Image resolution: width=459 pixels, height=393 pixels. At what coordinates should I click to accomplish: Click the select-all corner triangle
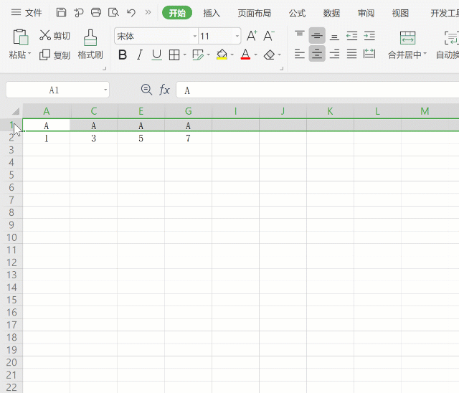[x=16, y=111]
